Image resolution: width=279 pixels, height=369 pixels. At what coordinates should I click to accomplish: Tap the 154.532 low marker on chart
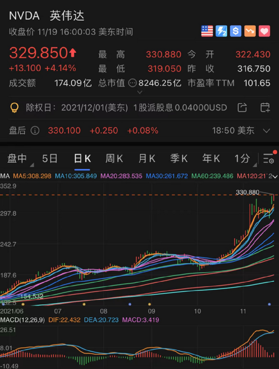click(32, 297)
